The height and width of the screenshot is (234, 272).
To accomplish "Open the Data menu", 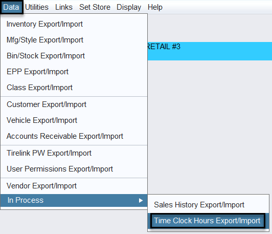I will click(11, 7).
